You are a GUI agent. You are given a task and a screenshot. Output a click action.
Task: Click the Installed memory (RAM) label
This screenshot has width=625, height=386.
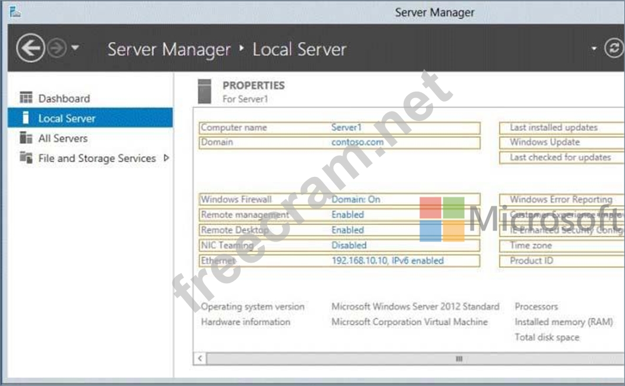tap(564, 322)
